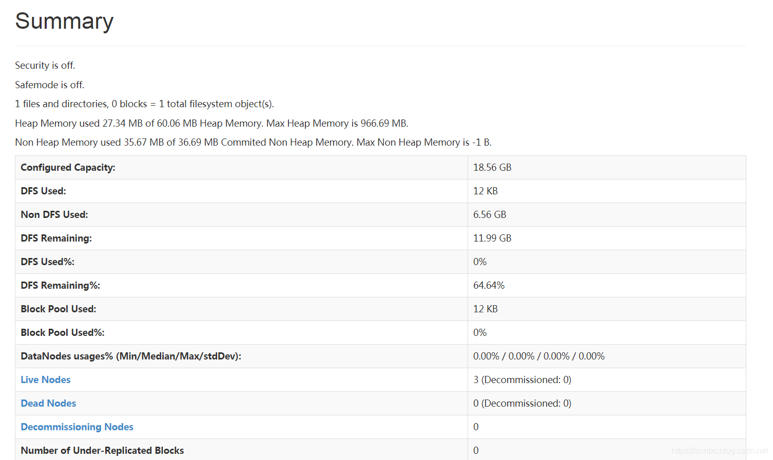Click the 'DFS Used:' label
Screen dimensions: 773x460
click(43, 191)
